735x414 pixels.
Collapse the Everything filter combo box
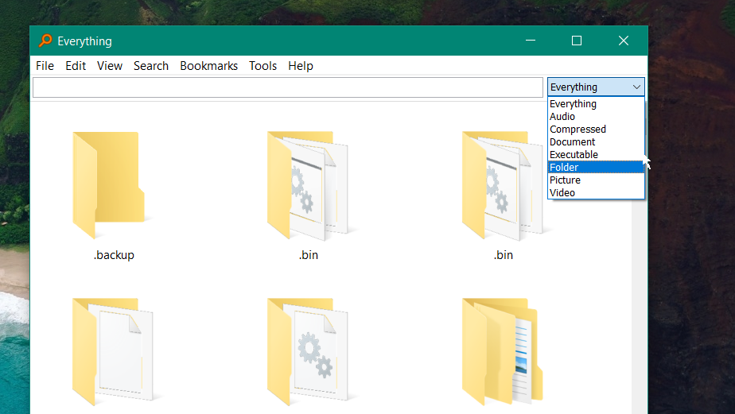tap(597, 87)
